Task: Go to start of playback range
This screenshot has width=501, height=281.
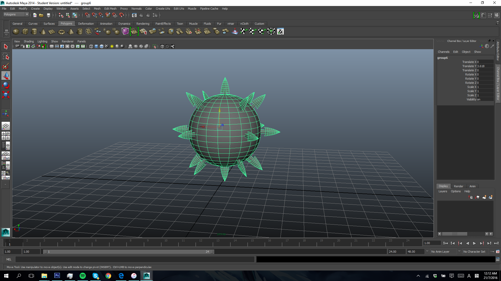Action: pos(446,243)
